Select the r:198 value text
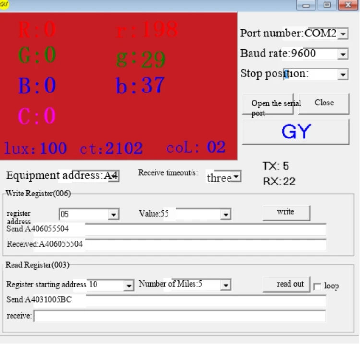The height and width of the screenshot is (344, 360). point(147,29)
